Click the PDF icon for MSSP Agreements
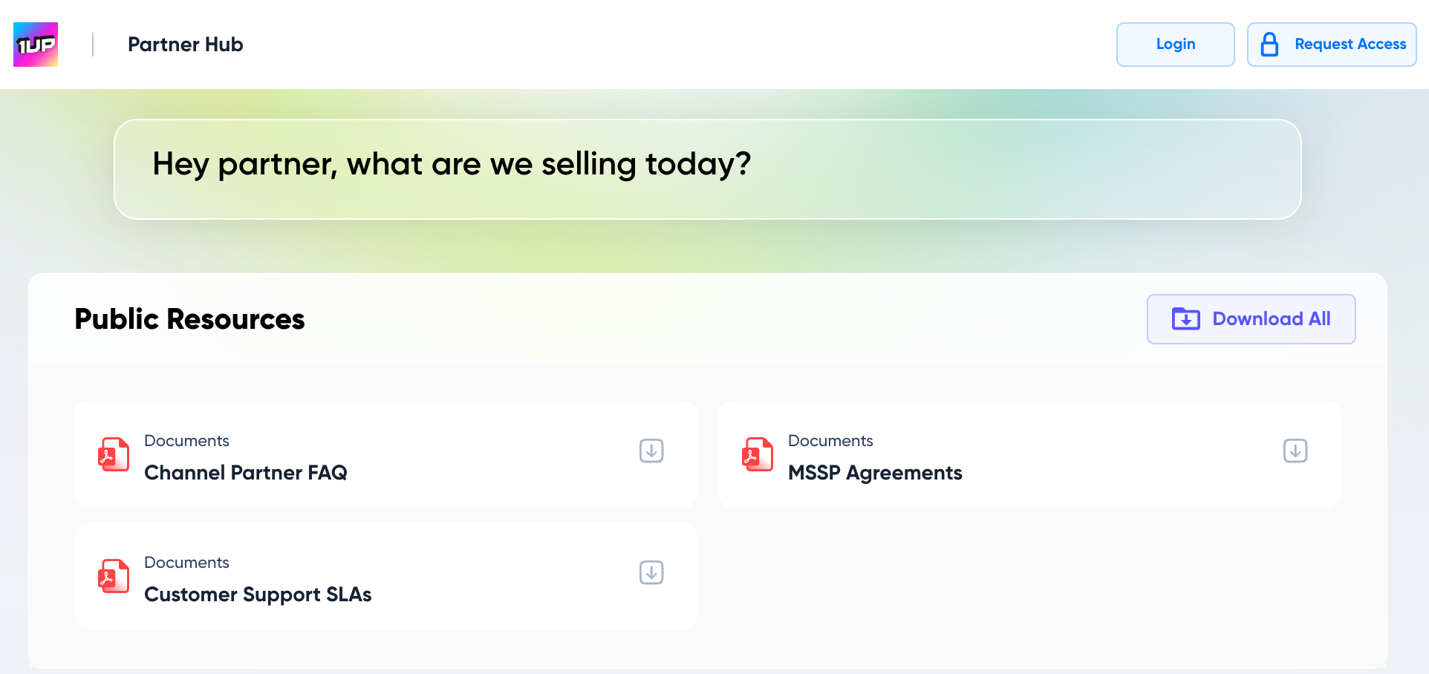The image size is (1429, 674). [758, 454]
